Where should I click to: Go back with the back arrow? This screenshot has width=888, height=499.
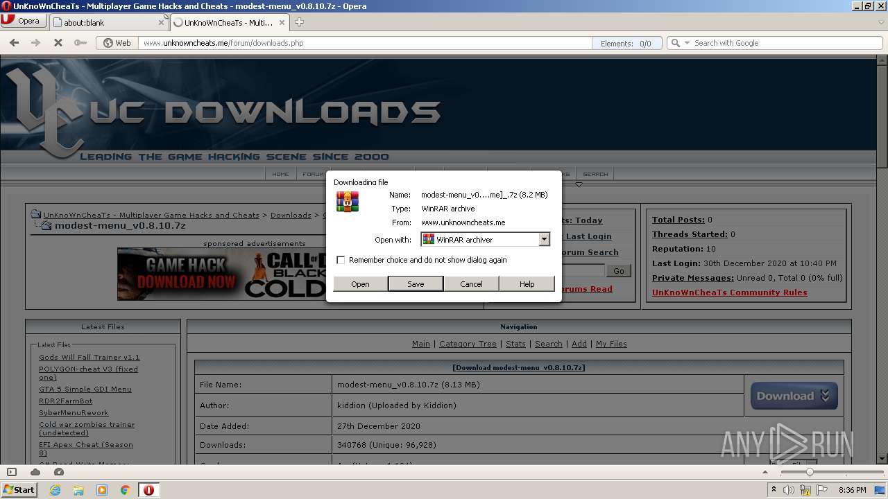click(14, 43)
